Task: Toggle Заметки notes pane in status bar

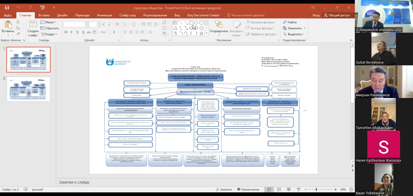Action: click(224, 190)
